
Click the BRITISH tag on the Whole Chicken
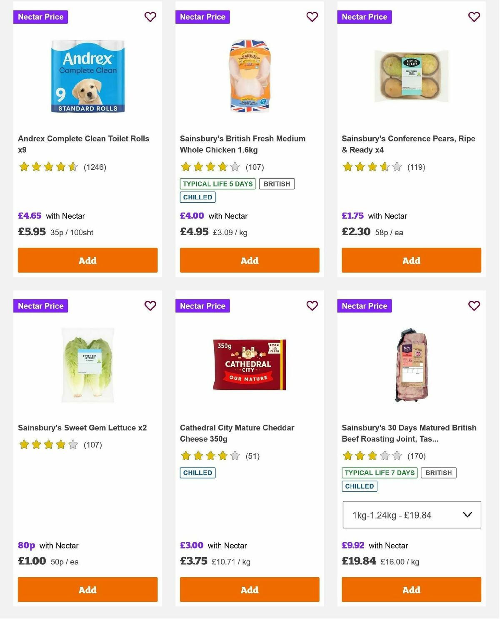[x=277, y=184]
